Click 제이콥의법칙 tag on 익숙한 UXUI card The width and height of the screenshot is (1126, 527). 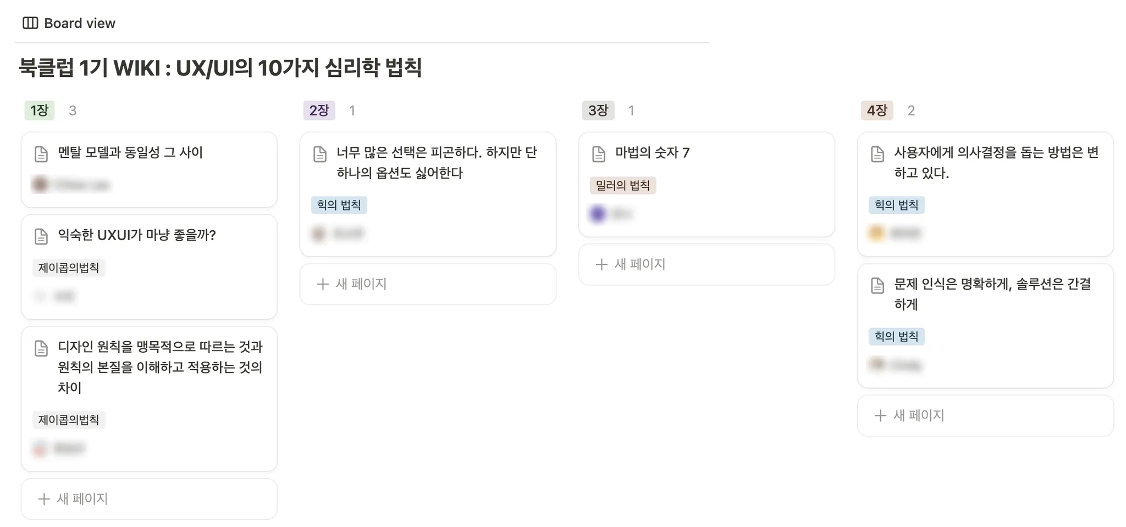[x=69, y=268]
